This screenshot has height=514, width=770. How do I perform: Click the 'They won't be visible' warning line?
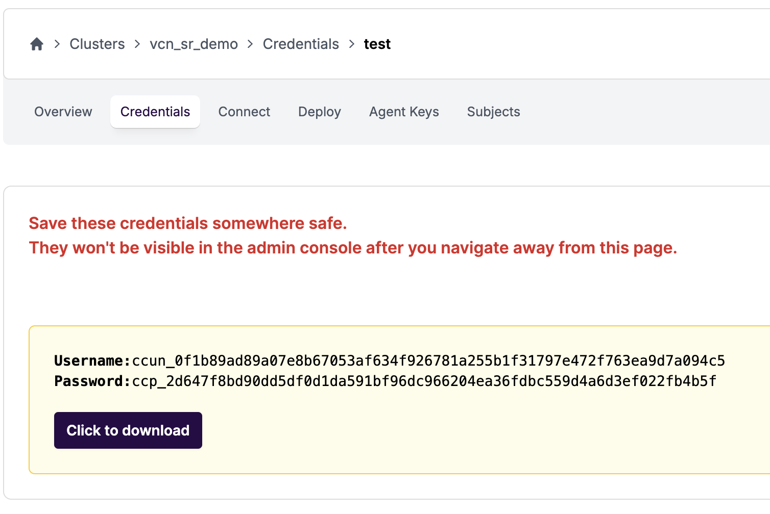[x=353, y=248]
